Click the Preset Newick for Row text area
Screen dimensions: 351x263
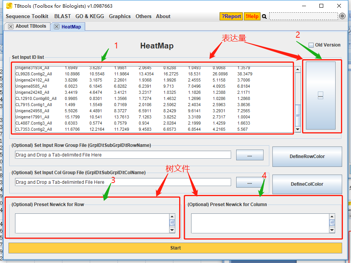tap(92, 223)
